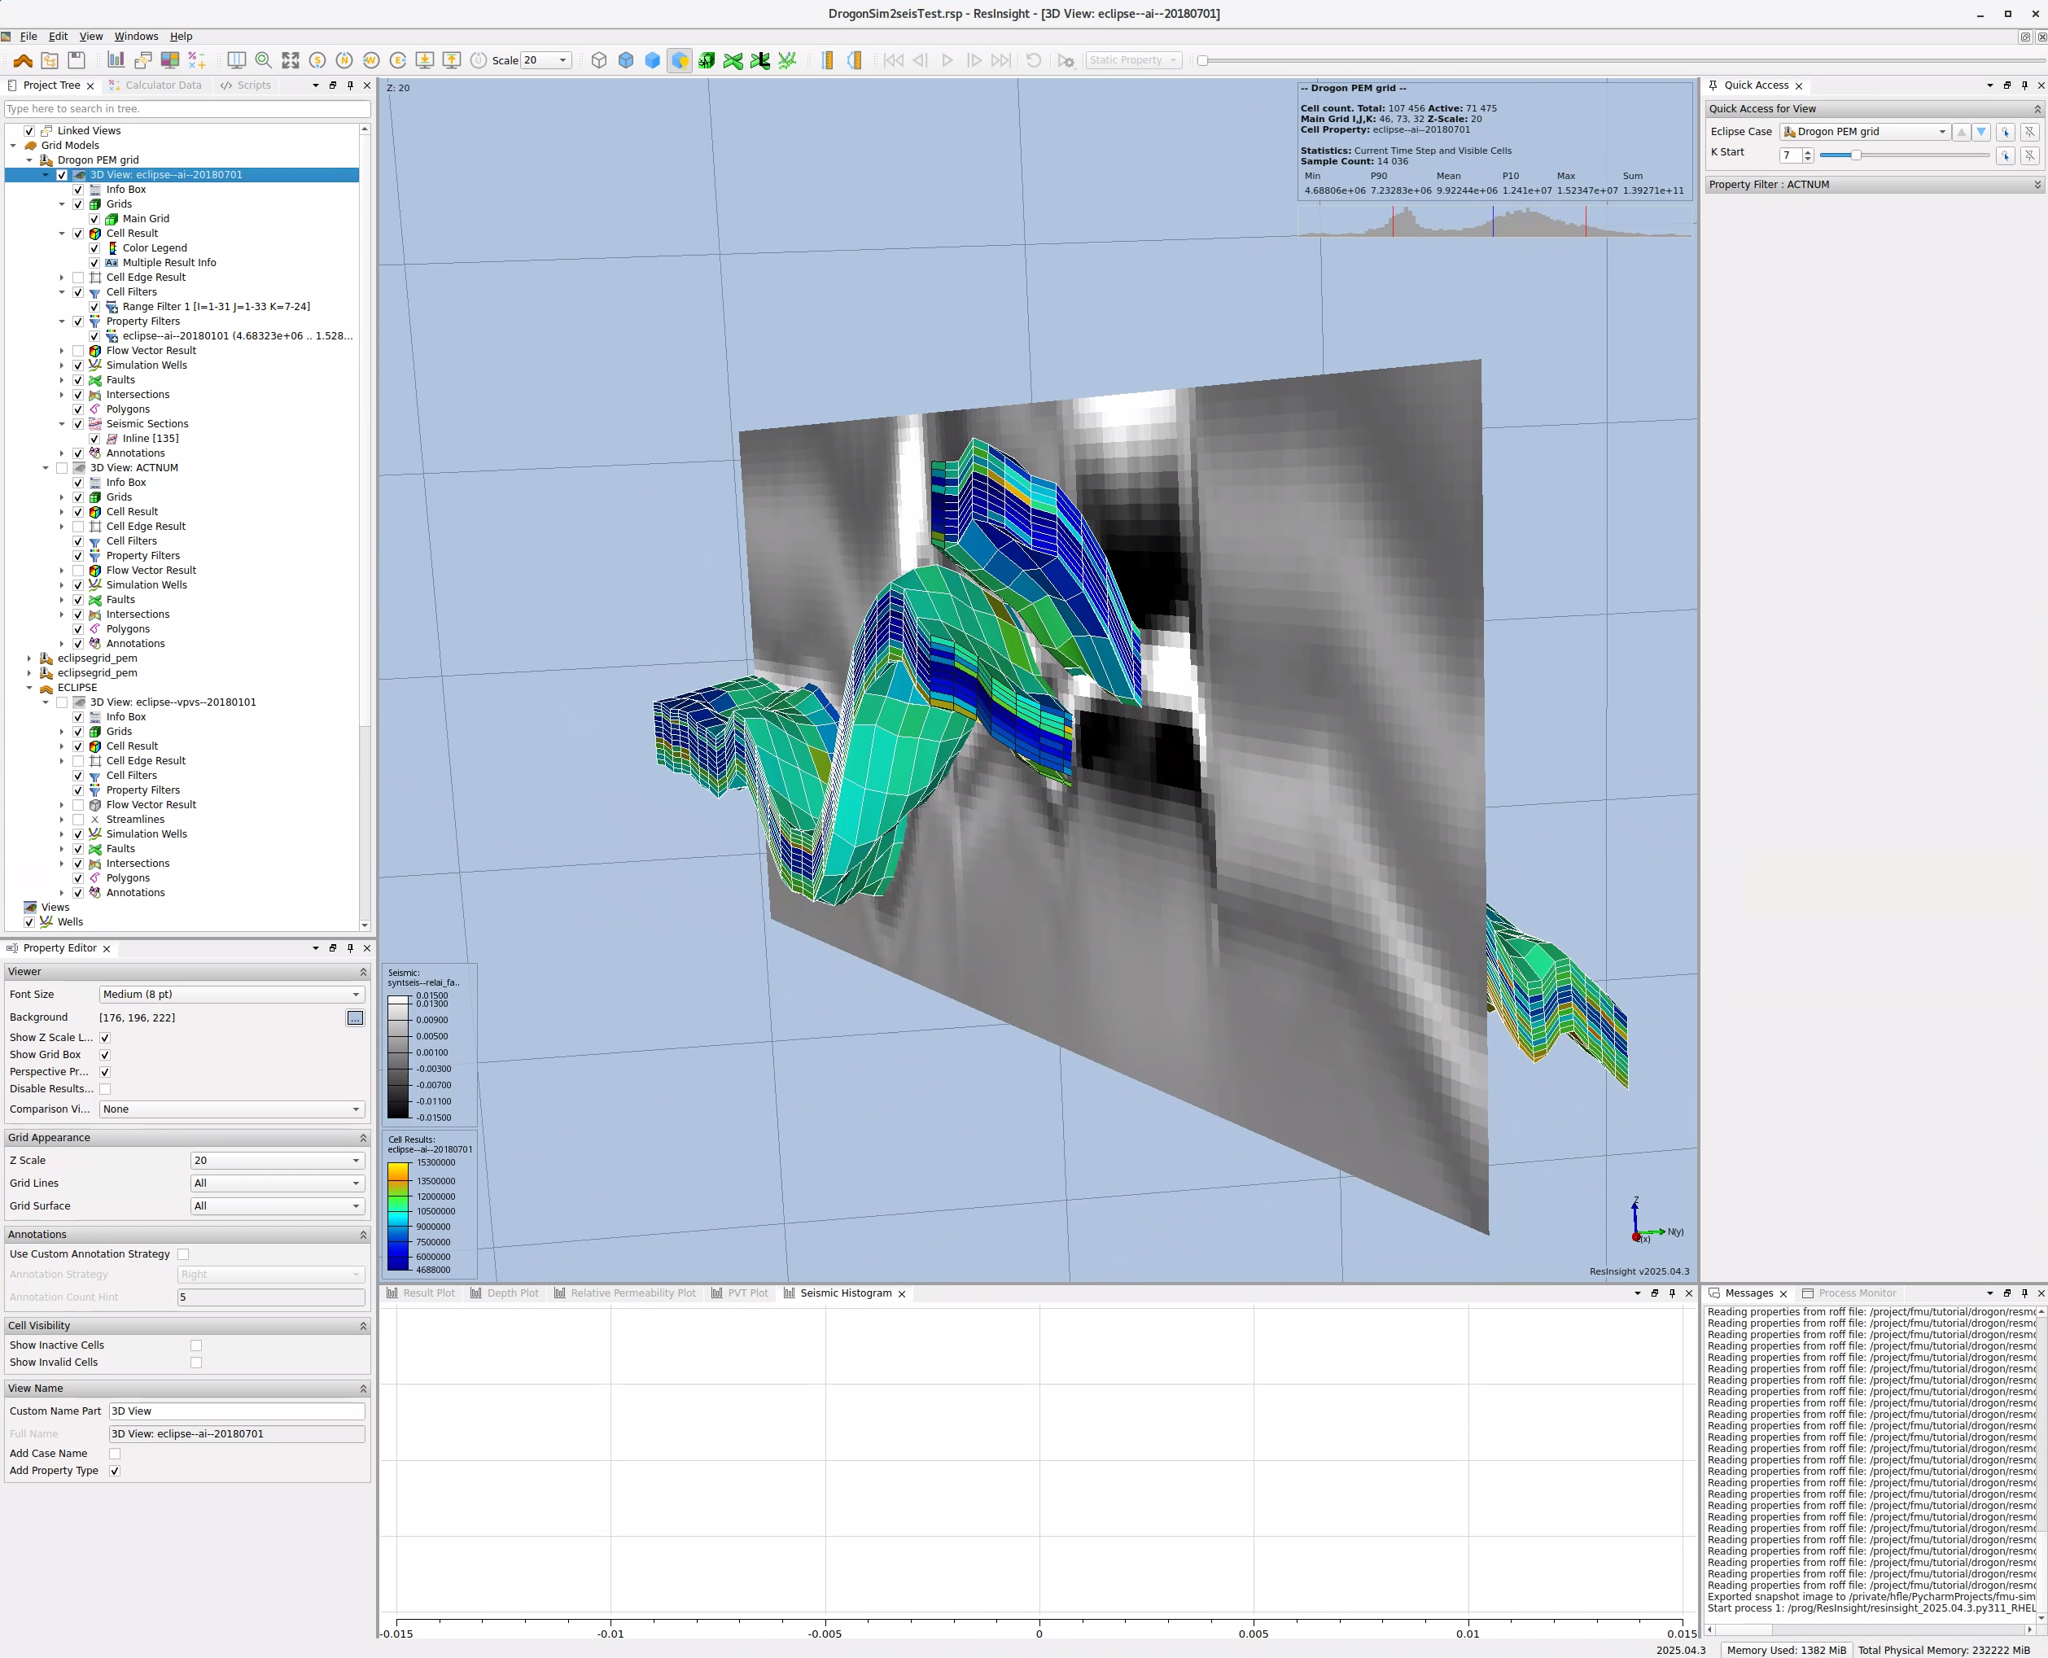Click the Custom Name Part input field
Image resolution: width=2048 pixels, height=1658 pixels.
(x=237, y=1411)
